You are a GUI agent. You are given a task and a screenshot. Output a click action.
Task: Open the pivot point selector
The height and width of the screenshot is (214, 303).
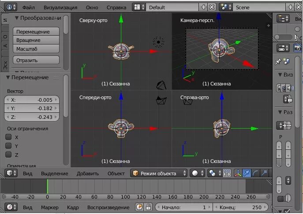[x=214, y=173]
